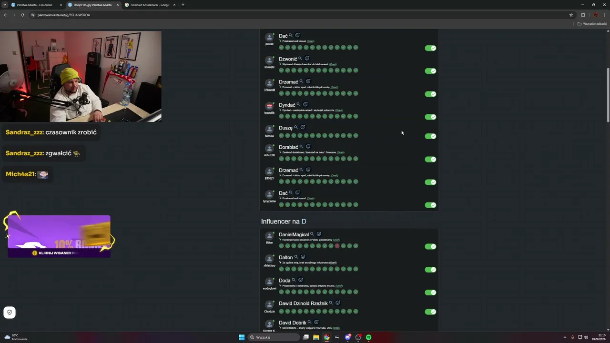React with emoji to the Doda answer
Screen dimensions: 610x343
(300, 280)
